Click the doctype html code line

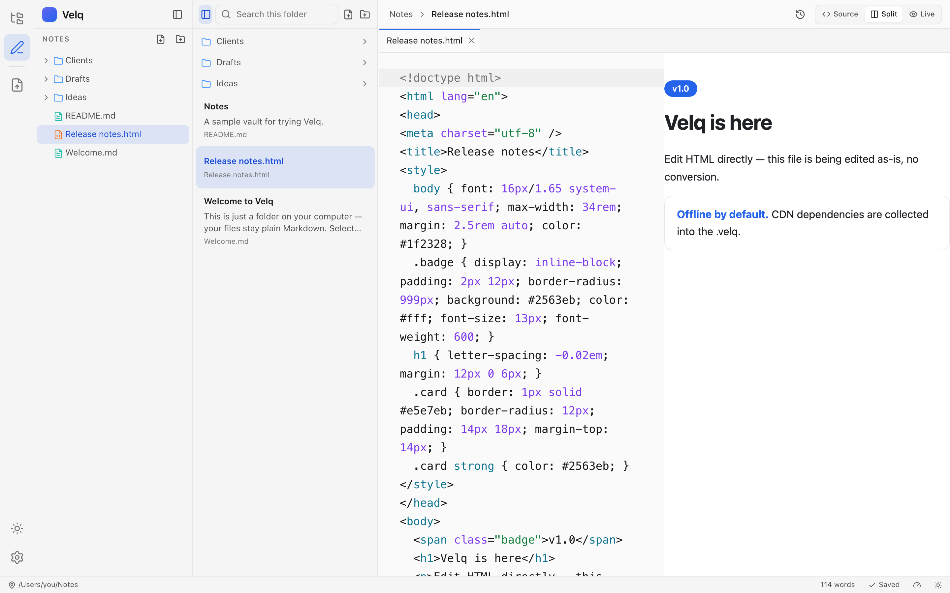tap(521, 78)
